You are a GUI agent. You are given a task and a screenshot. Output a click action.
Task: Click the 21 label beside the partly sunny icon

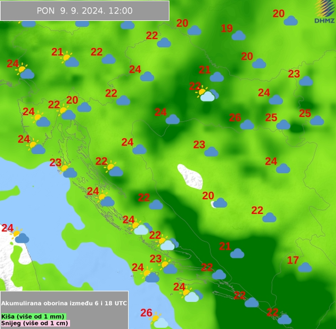click(x=57, y=52)
